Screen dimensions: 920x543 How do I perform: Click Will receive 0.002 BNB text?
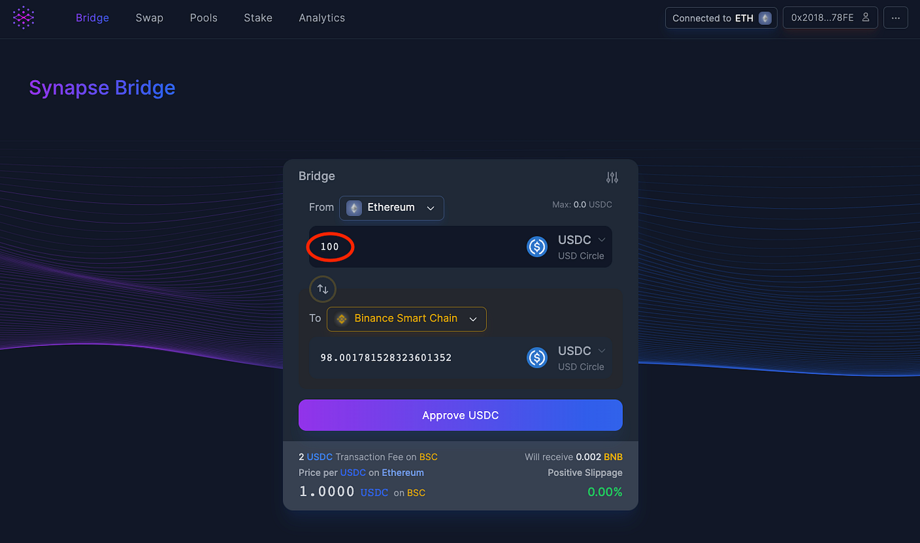[574, 457]
